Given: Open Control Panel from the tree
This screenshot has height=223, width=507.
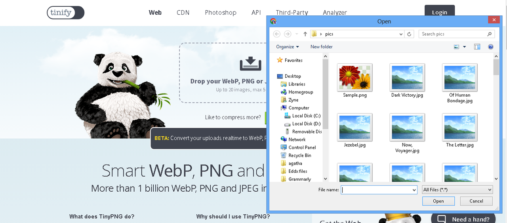Looking at the screenshot, I should point(302,147).
